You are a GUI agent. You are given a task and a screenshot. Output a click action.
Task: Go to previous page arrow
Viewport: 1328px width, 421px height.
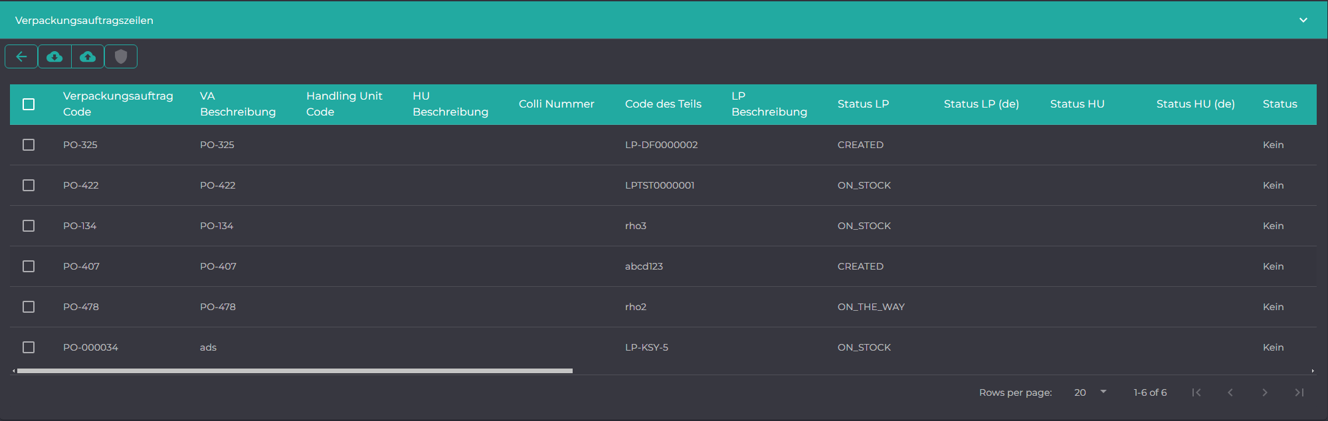pyautogui.click(x=1230, y=392)
